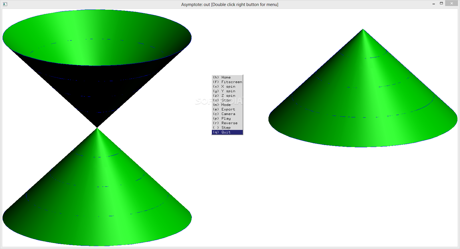The width and height of the screenshot is (460, 249).
Task: Select Play in the popup menu
Action: pos(227,119)
